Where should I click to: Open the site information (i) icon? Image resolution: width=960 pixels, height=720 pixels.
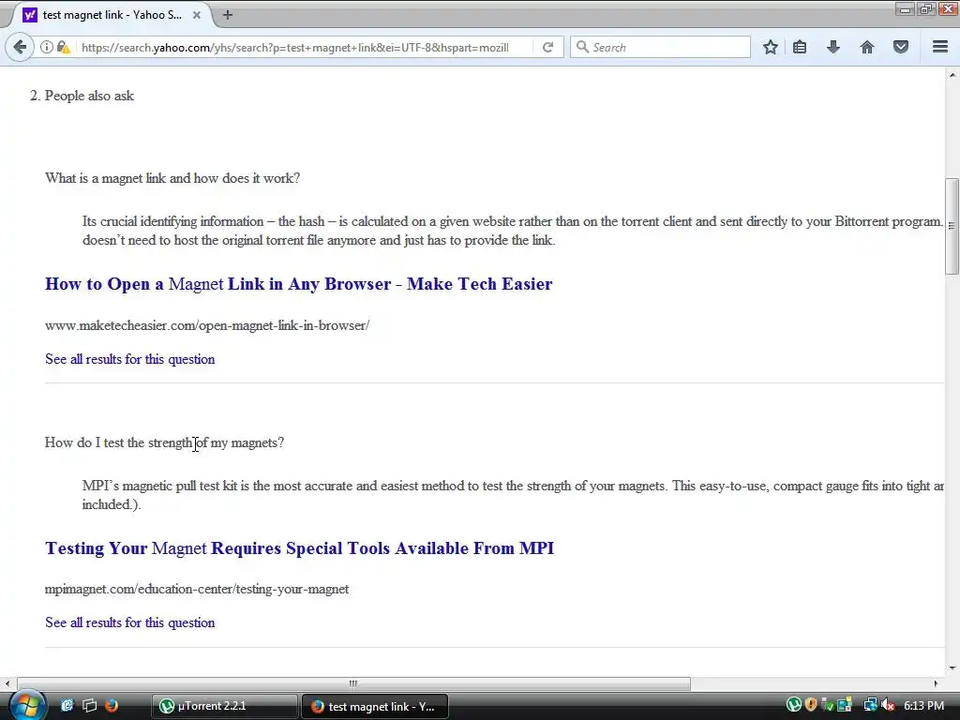(x=46, y=47)
